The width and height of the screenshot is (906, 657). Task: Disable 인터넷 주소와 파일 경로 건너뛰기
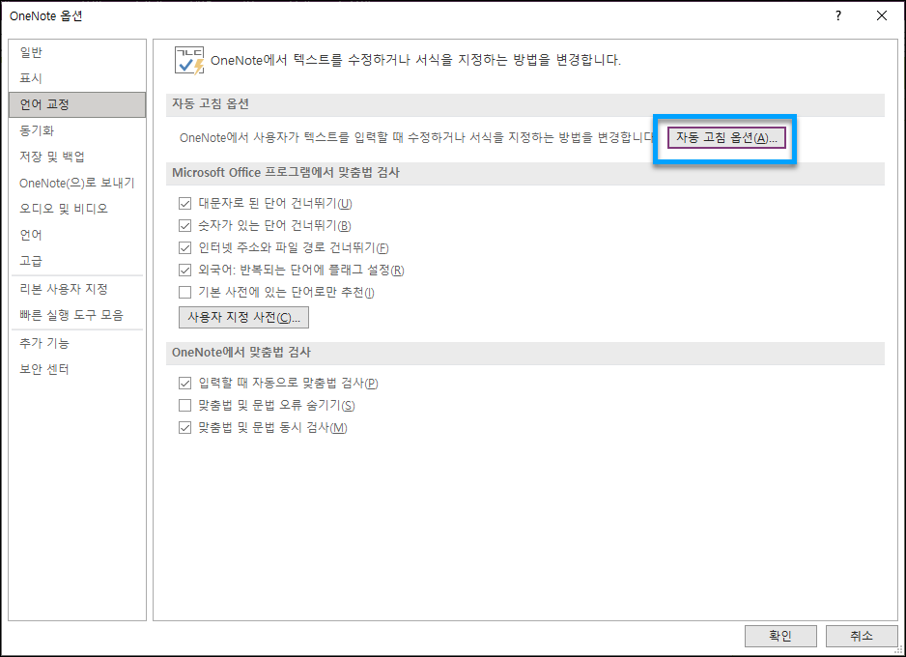(185, 247)
